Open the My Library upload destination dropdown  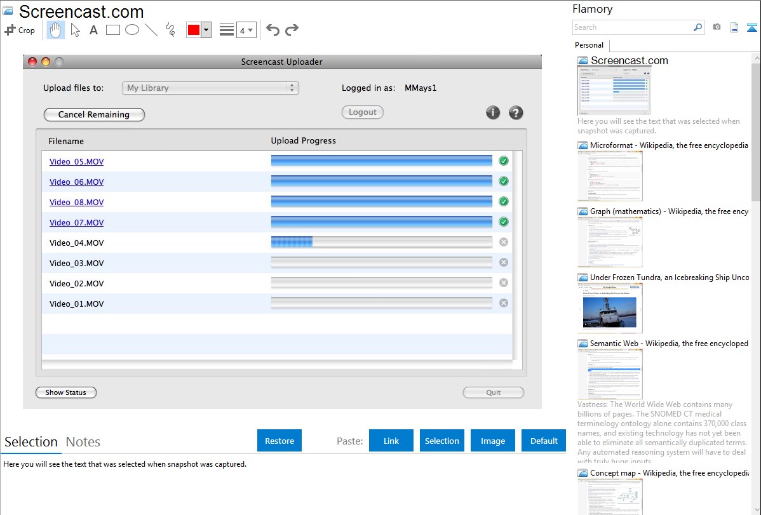[210, 88]
